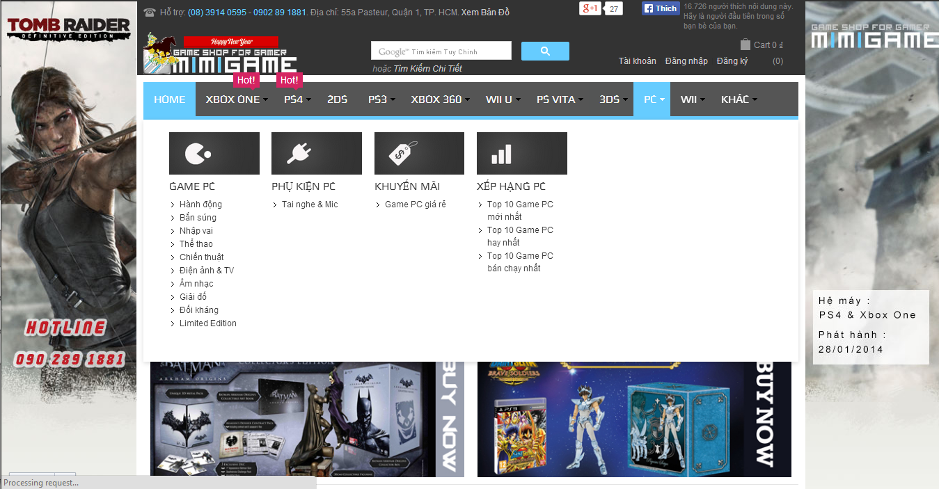Click the PHỤ KIỆN PC heading
Image resolution: width=939 pixels, height=489 pixels.
(303, 186)
